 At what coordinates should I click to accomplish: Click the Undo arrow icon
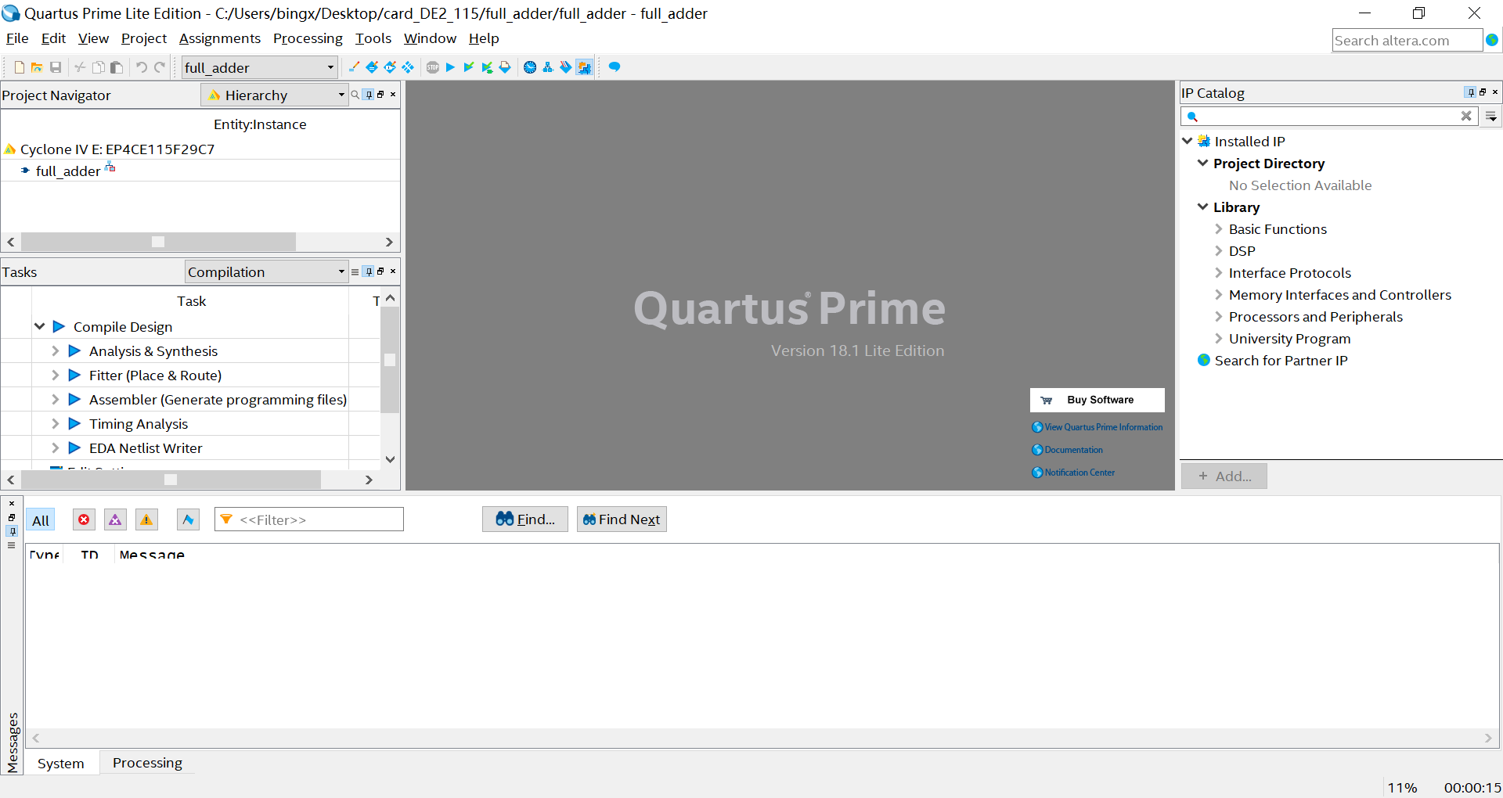(142, 67)
